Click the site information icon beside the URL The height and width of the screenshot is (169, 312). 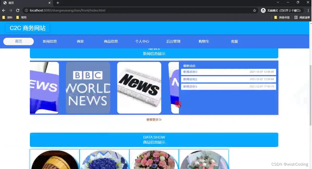pyautogui.click(x=26, y=10)
